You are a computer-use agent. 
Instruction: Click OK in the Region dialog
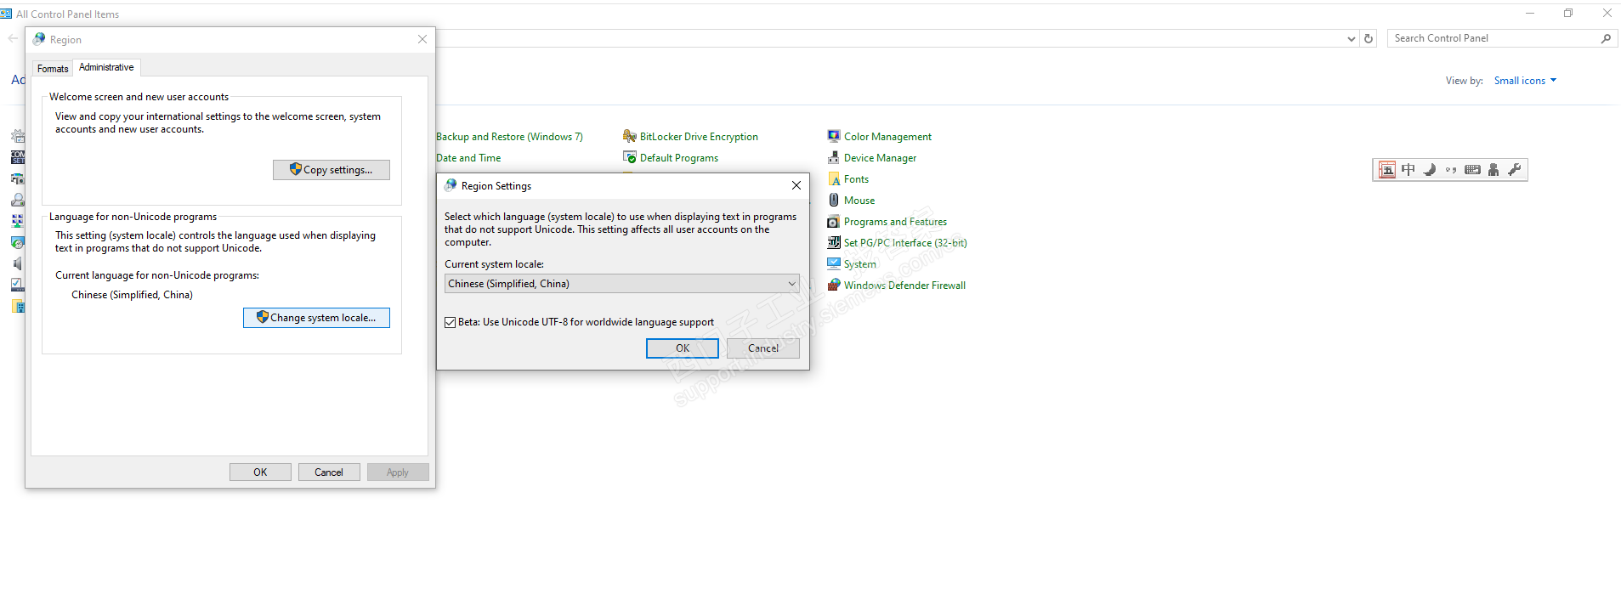point(260,472)
